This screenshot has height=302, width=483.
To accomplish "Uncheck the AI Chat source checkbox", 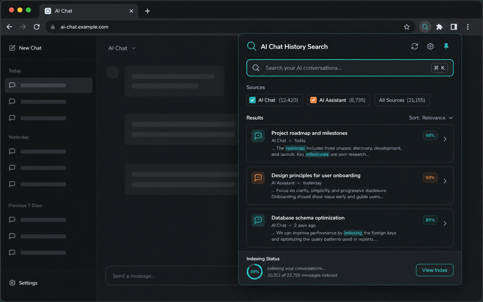I will click(252, 100).
